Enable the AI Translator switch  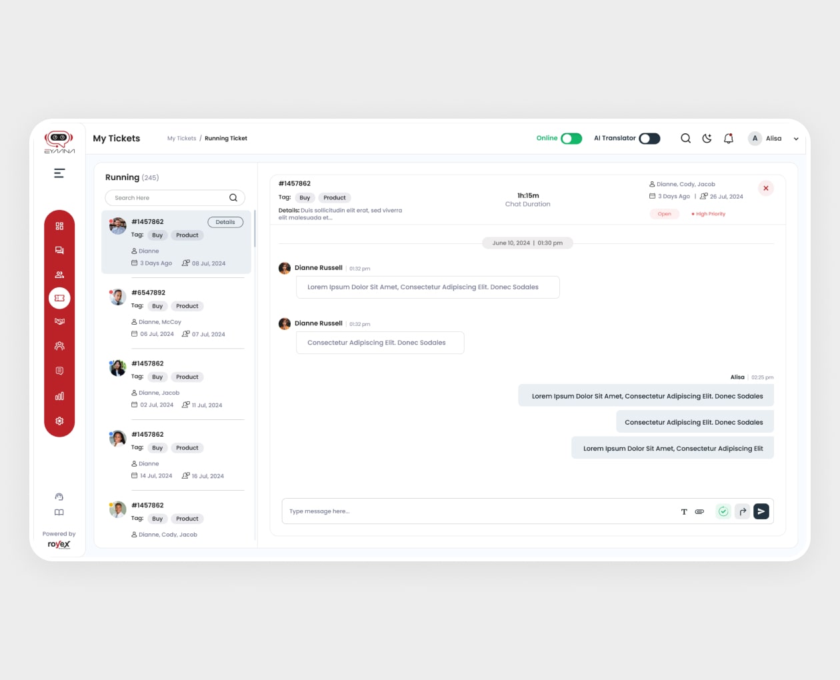[x=649, y=139]
